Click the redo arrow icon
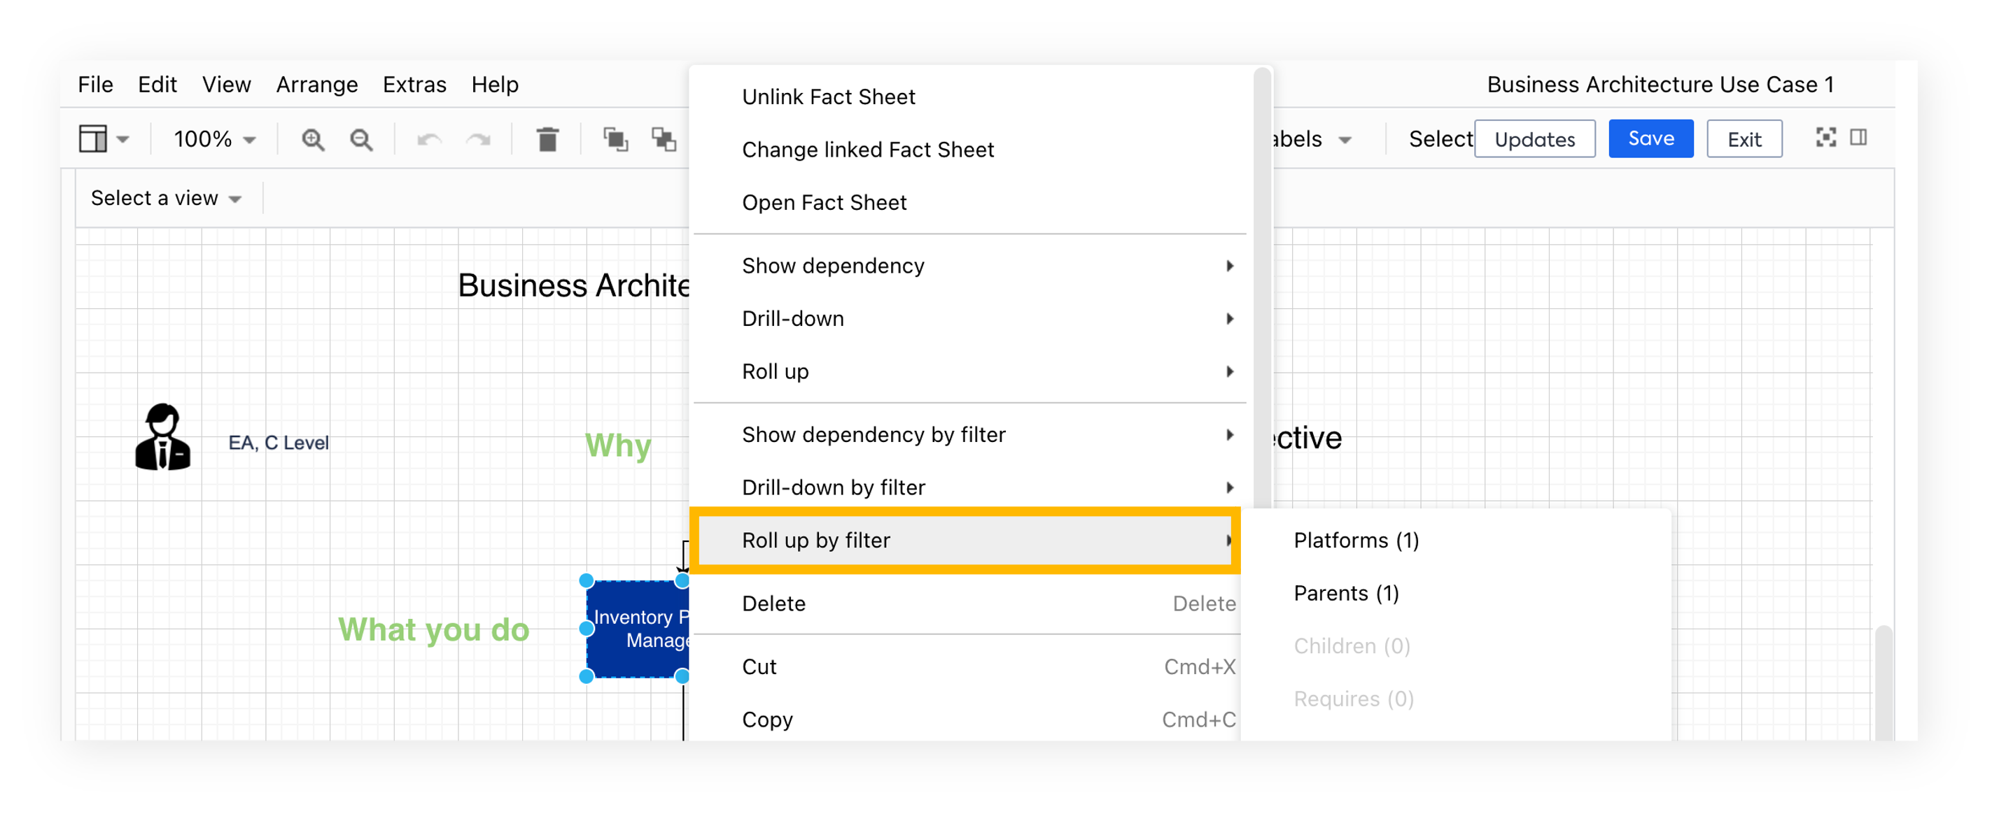Image resolution: width=1992 pixels, height=814 pixels. (479, 139)
